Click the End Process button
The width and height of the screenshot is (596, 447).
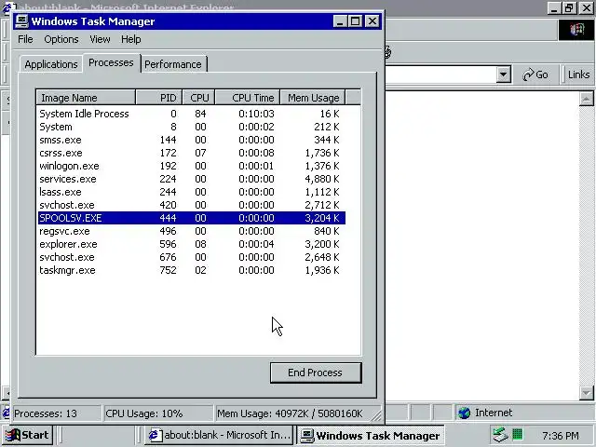click(316, 372)
